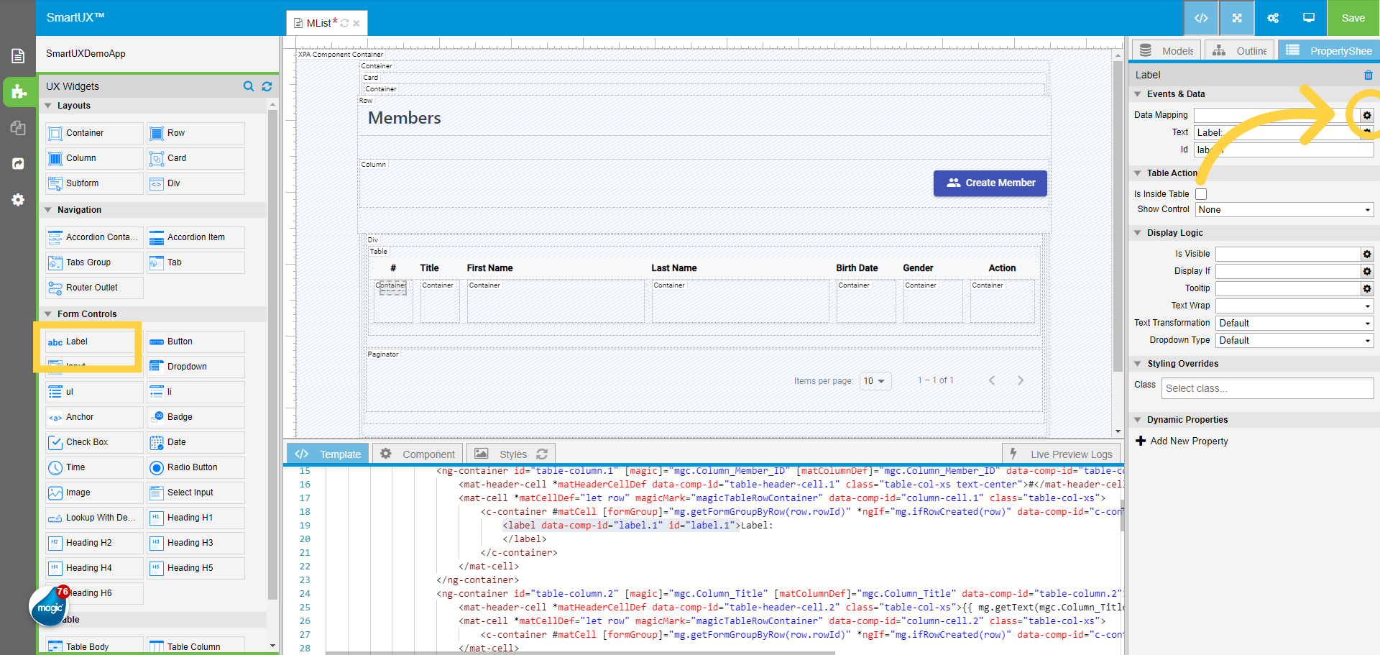Click the fullscreen expand icon in top toolbar
This screenshot has height=655, width=1380.
(1237, 18)
